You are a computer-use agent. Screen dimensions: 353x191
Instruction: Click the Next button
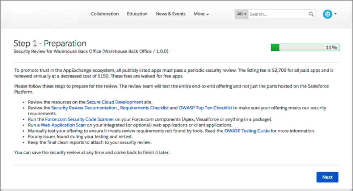[327, 177]
